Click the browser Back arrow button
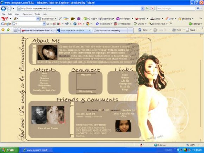204x153 pixels. (4, 8)
